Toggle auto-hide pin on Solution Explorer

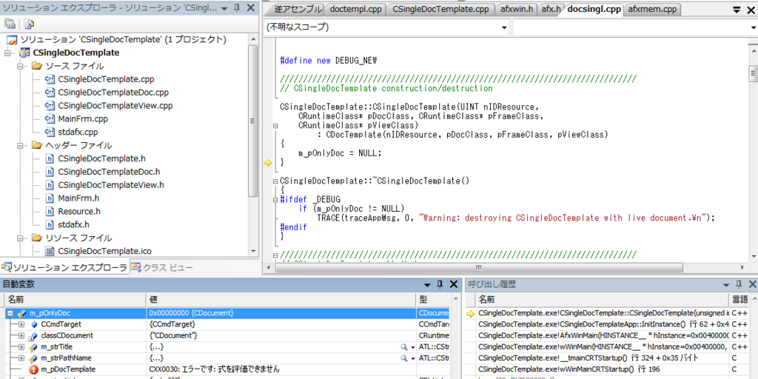[237, 7]
